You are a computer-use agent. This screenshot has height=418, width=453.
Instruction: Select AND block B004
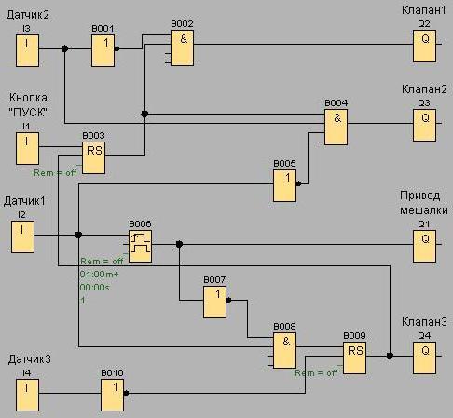(x=336, y=127)
